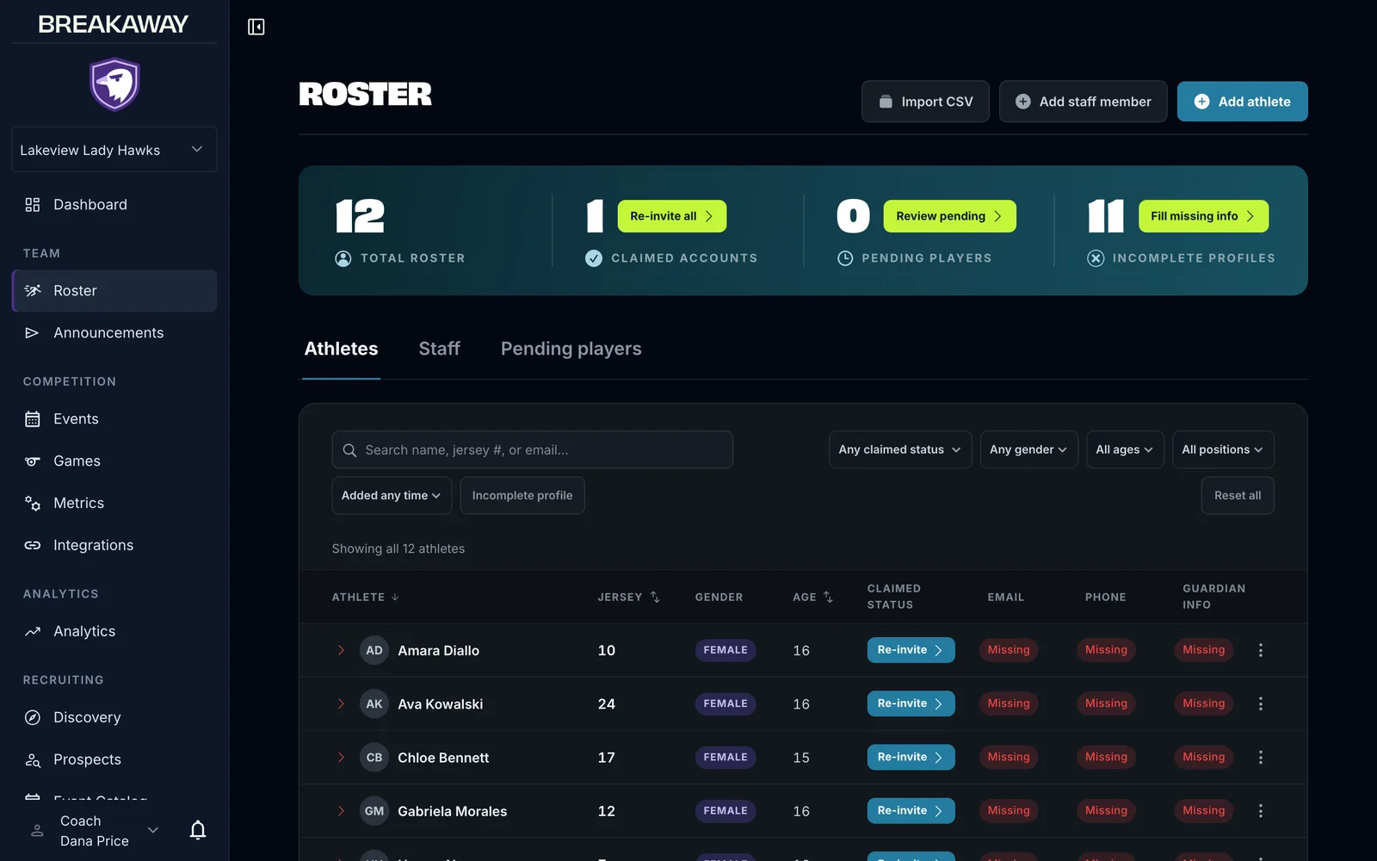The height and width of the screenshot is (861, 1377).
Task: Expand Amara Diallo row details
Action: point(341,650)
